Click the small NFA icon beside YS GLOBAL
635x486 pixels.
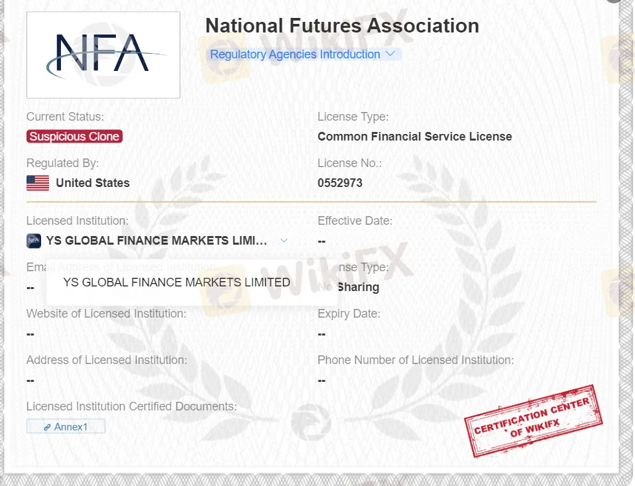34,241
